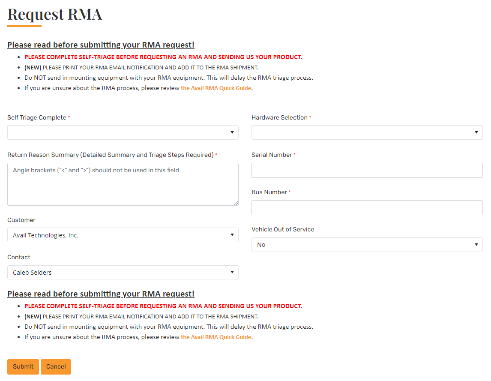Click the Submit button

point(23,366)
